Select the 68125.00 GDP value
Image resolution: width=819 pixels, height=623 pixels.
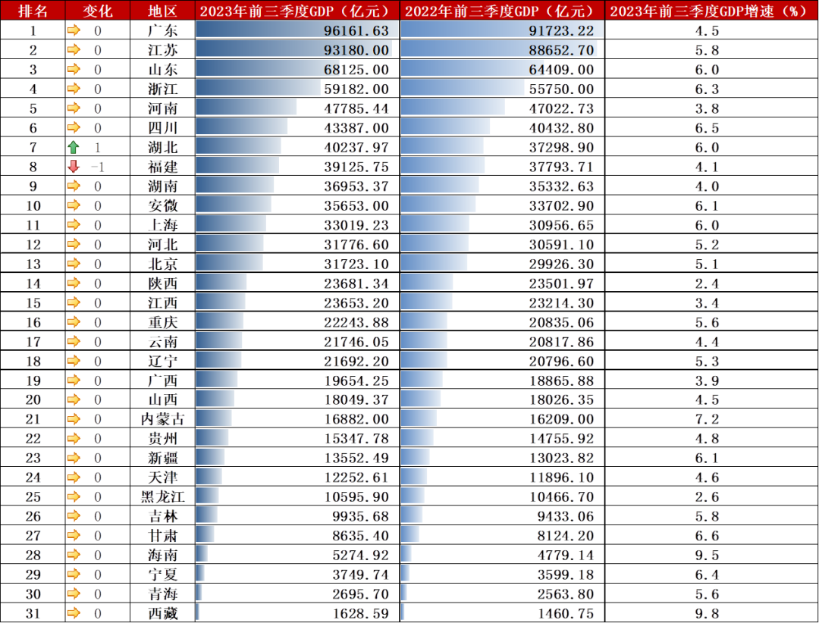(x=356, y=70)
